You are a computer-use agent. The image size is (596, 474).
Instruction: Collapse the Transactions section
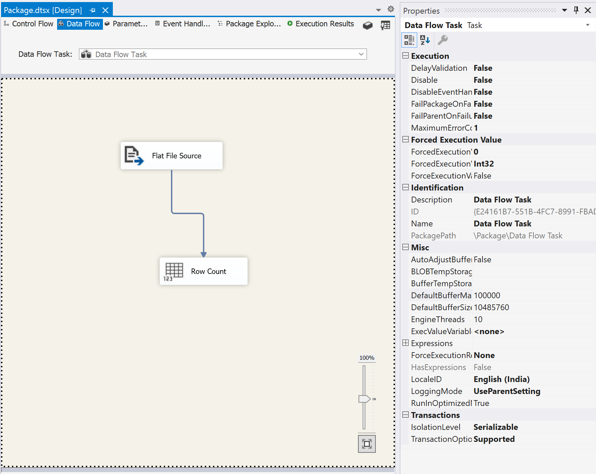[406, 415]
